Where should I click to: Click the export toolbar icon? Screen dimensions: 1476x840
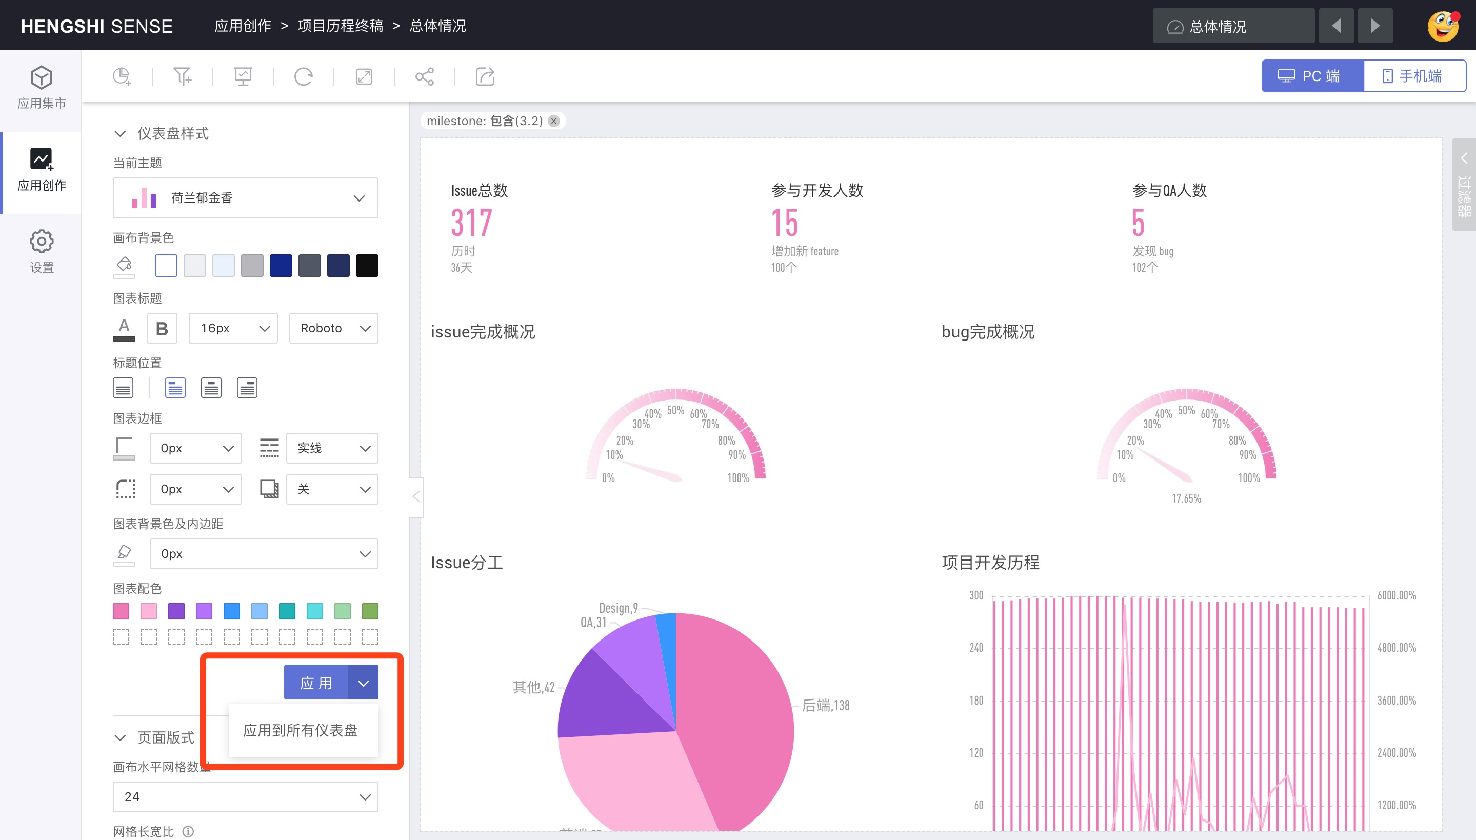(485, 76)
